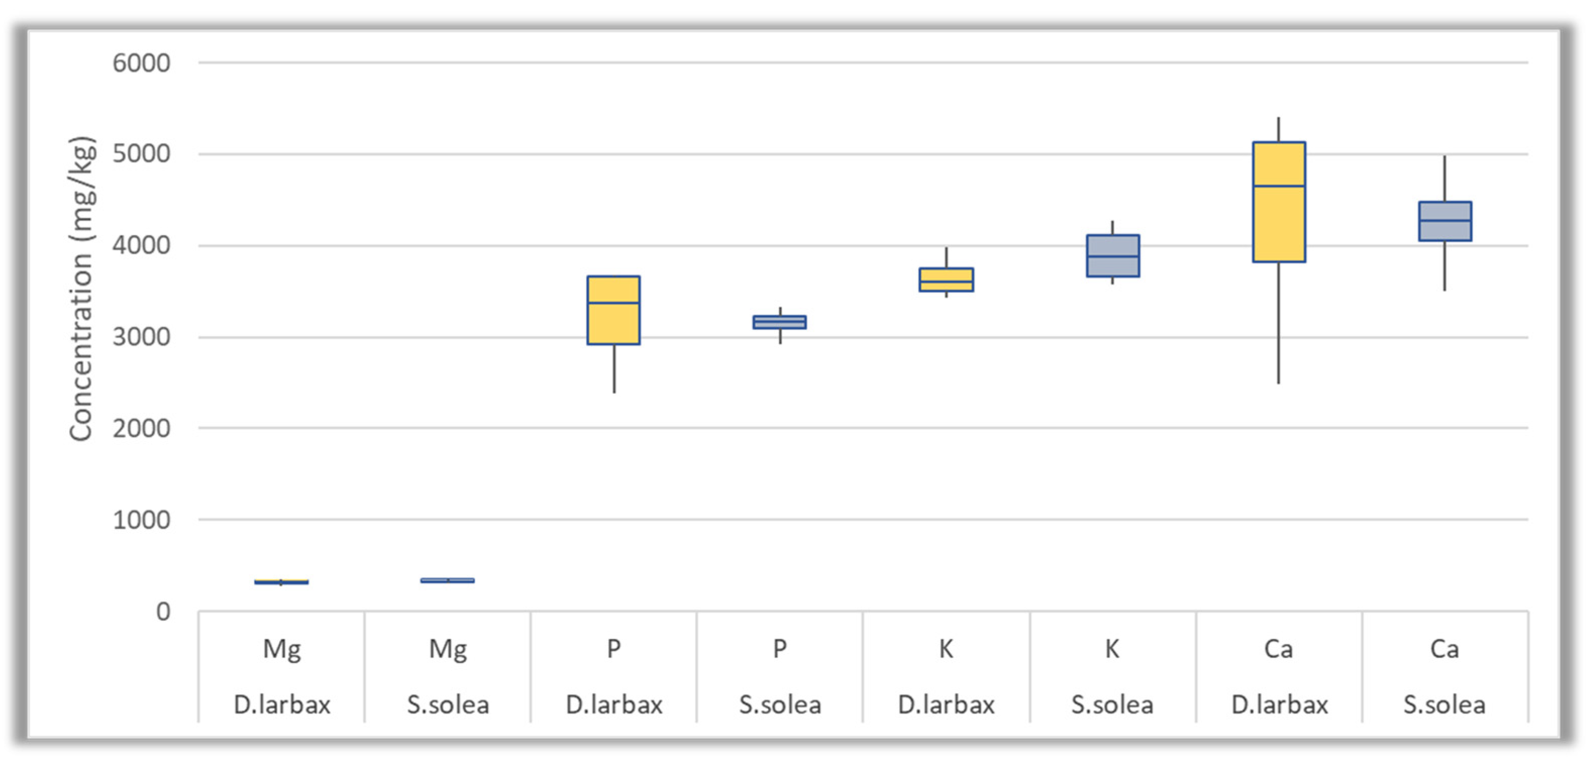
Task: Click the 4000 y-axis label
Action: point(141,246)
